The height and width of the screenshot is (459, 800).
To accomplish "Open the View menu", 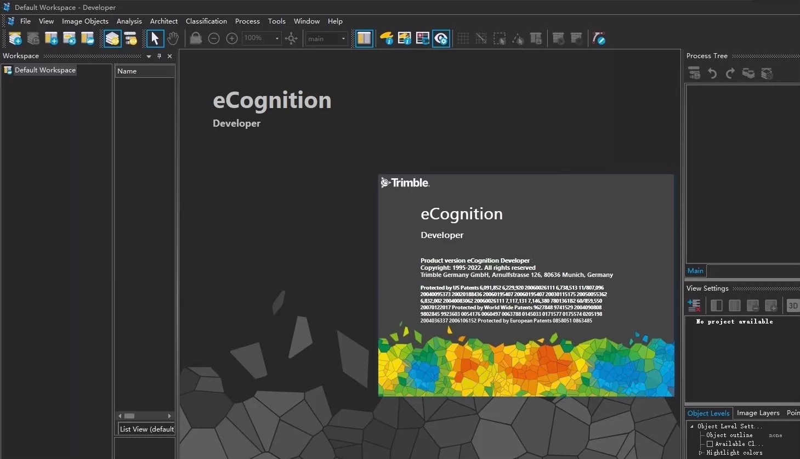I will 46,21.
